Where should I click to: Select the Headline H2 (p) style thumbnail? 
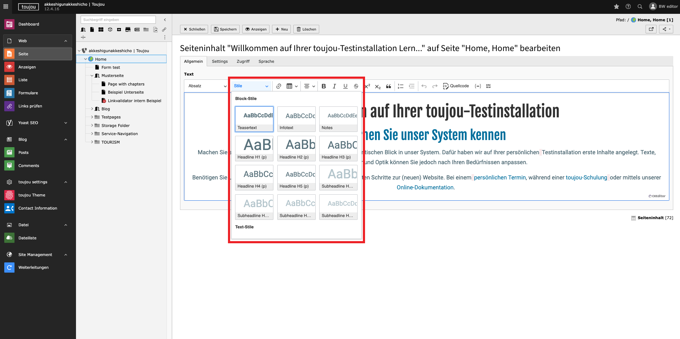[x=296, y=148]
